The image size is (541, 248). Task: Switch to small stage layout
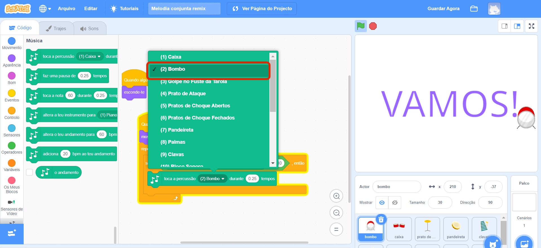click(505, 26)
